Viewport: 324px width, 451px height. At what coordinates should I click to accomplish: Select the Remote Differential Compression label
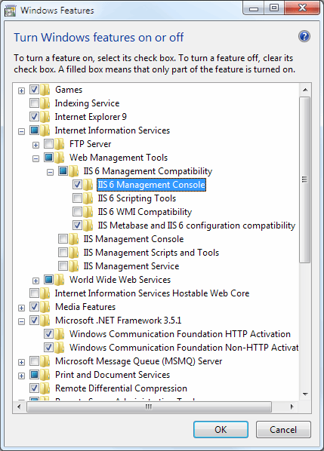(x=121, y=388)
